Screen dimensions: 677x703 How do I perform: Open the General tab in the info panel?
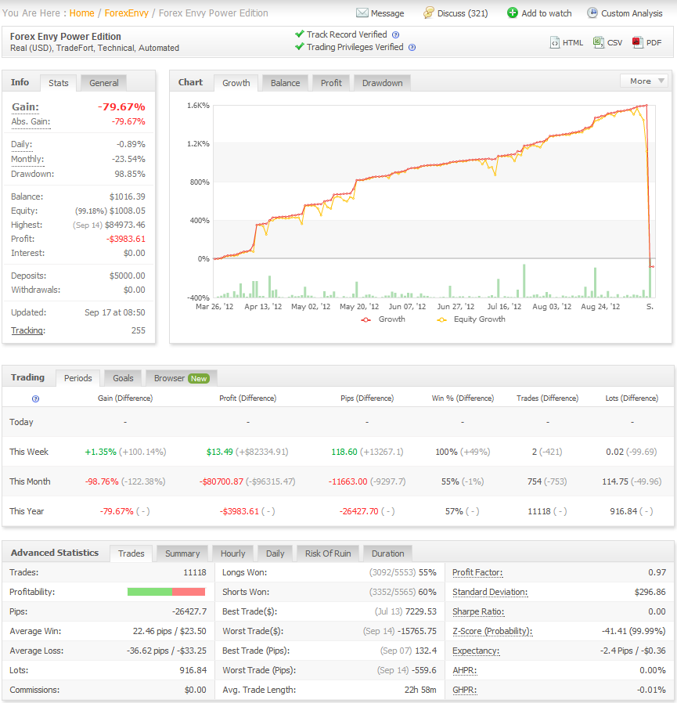pyautogui.click(x=104, y=83)
